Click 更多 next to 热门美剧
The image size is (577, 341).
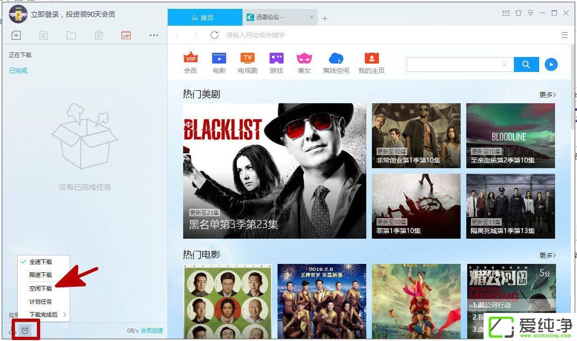[x=547, y=95]
